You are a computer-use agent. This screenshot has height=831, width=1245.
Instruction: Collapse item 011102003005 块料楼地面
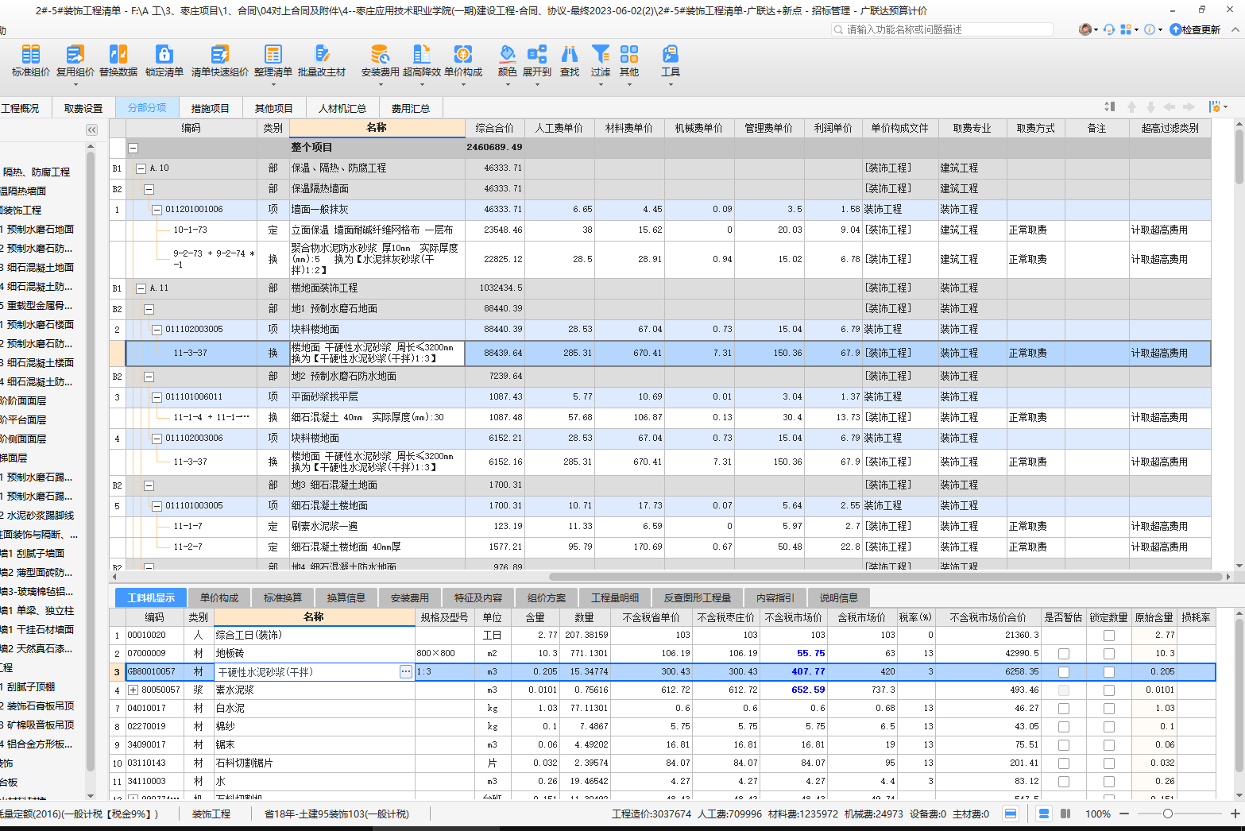157,330
